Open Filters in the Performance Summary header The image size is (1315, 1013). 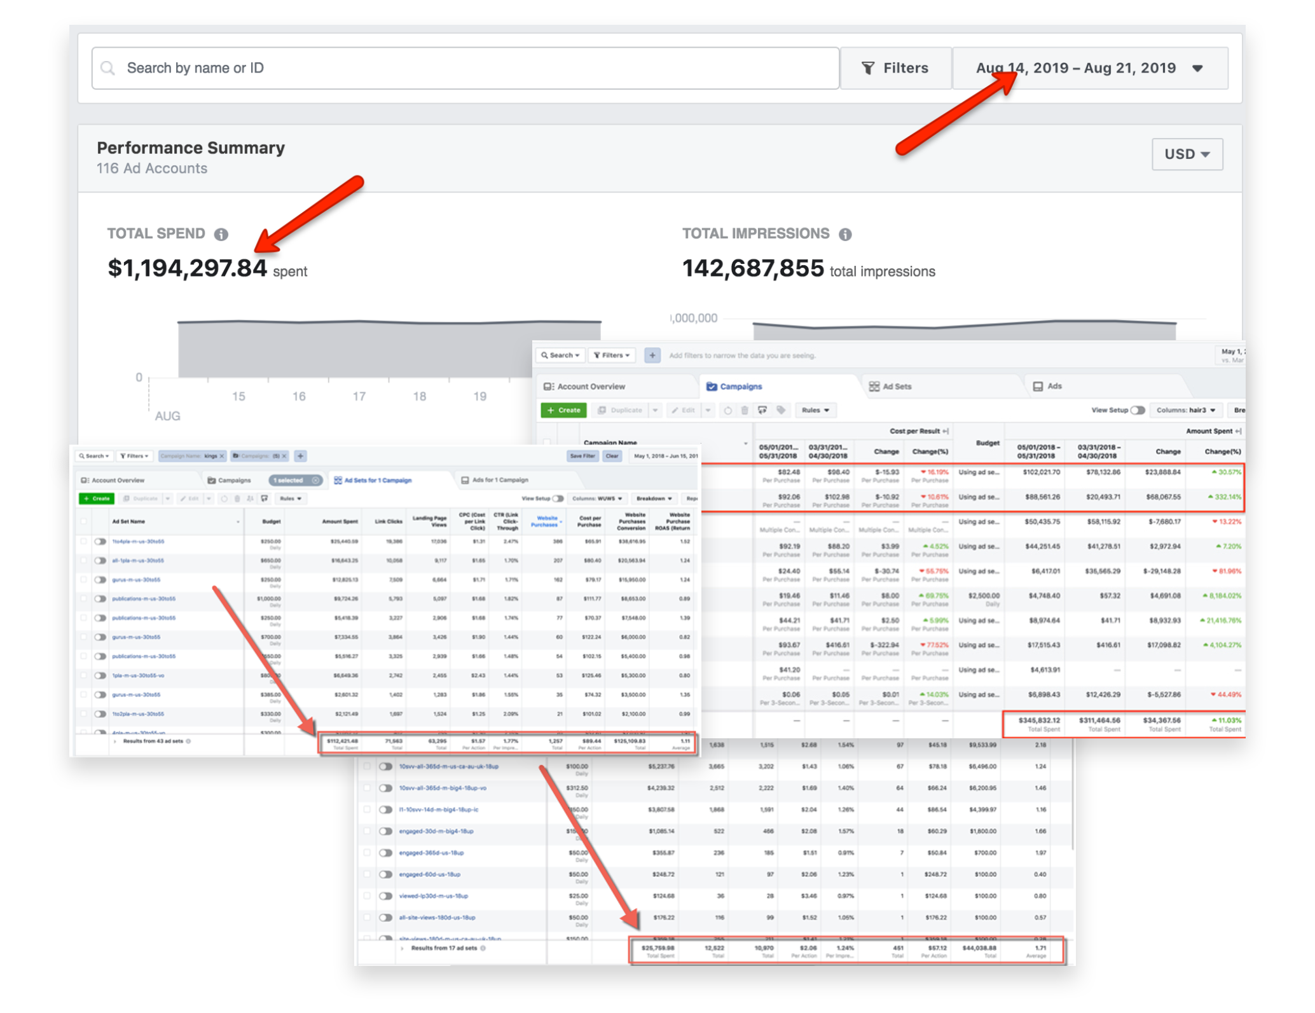point(895,68)
